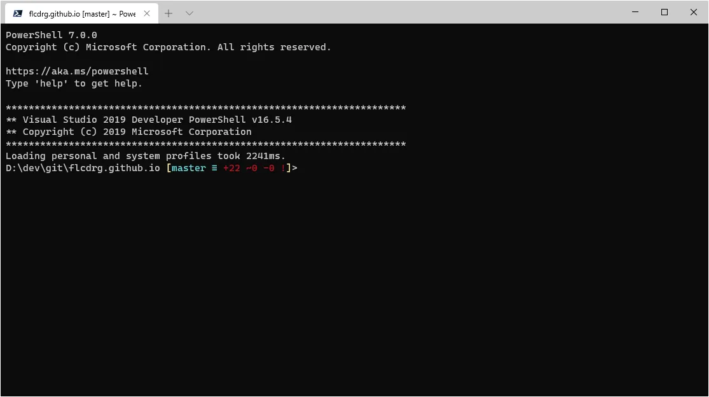This screenshot has width=709, height=397.
Task: Click the -0 deleted files indicator
Action: [x=269, y=167]
